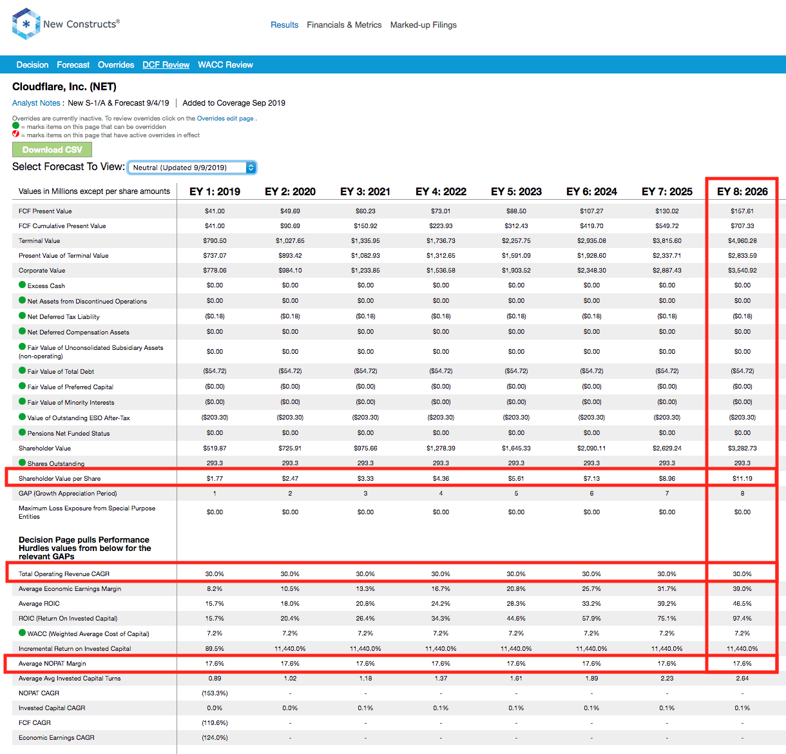Open the Financials & Metrics tab
The image size is (786, 754).
coord(344,25)
